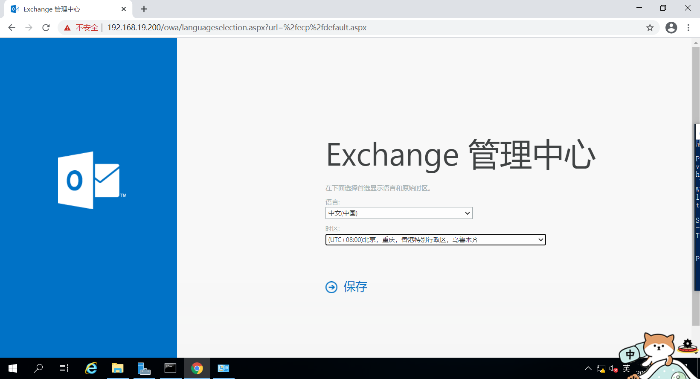Open taskbar search magnifier

coord(38,368)
